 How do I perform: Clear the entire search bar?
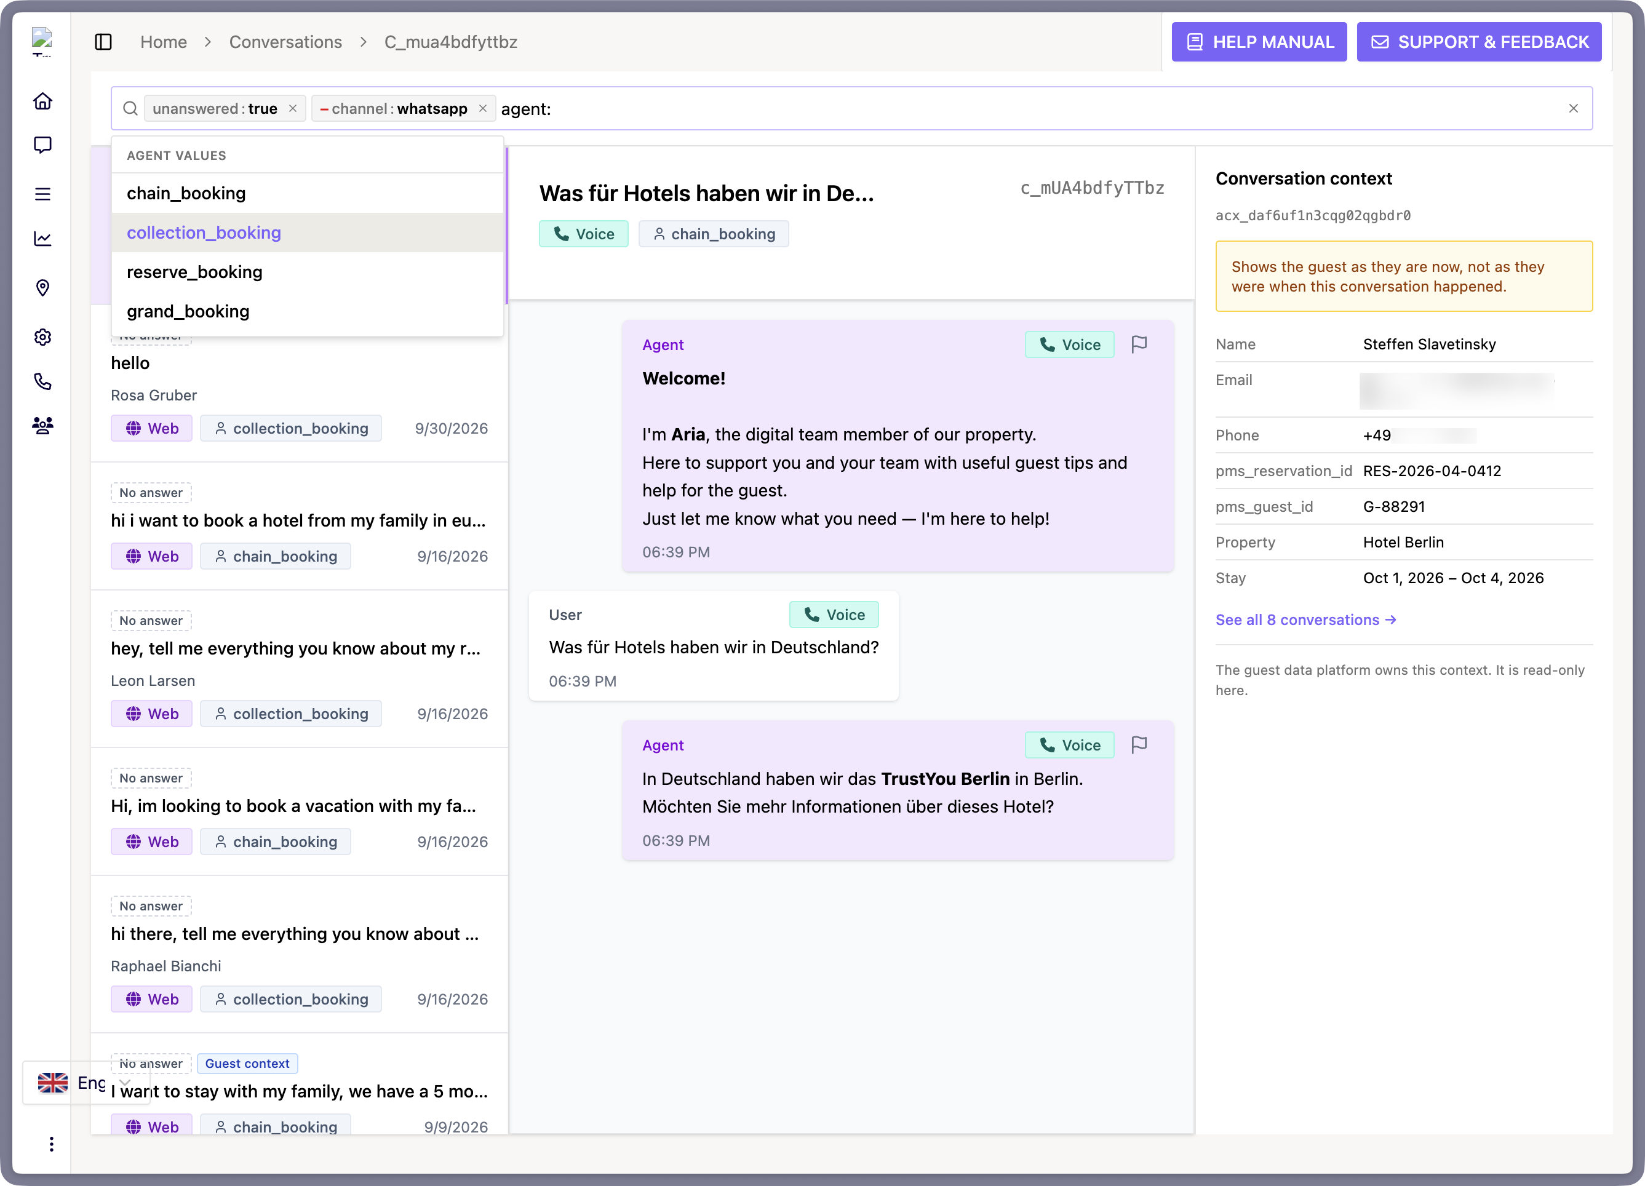pos(1572,109)
